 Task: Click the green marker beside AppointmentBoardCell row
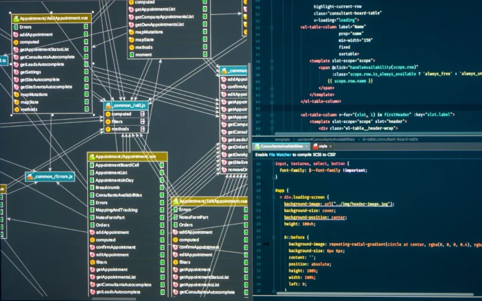pos(161,165)
